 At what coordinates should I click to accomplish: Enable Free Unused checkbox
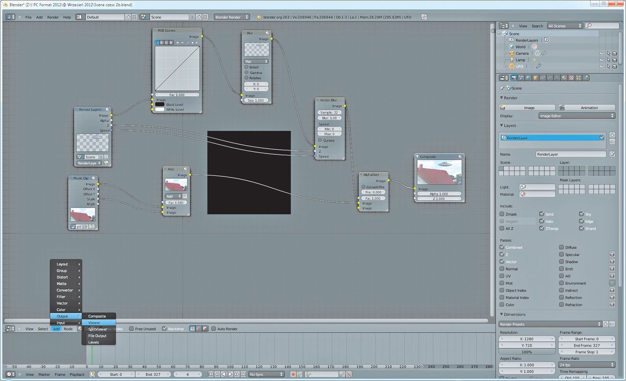pyautogui.click(x=132, y=329)
